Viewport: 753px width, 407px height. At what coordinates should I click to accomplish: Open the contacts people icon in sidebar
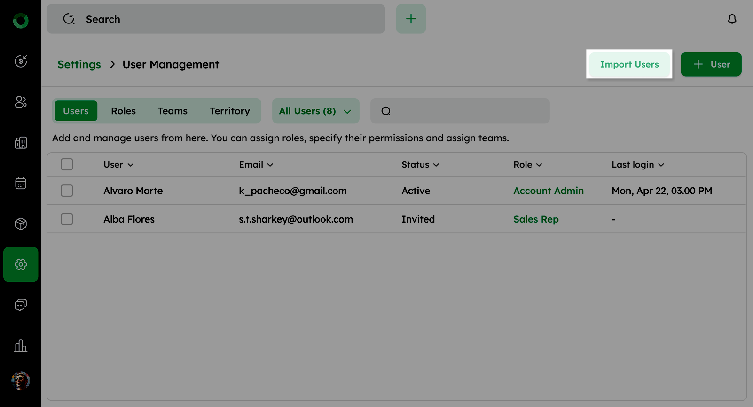[21, 102]
